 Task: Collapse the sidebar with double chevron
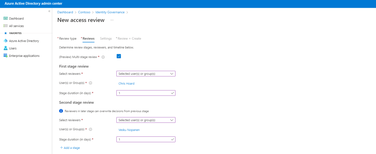click(49, 11)
